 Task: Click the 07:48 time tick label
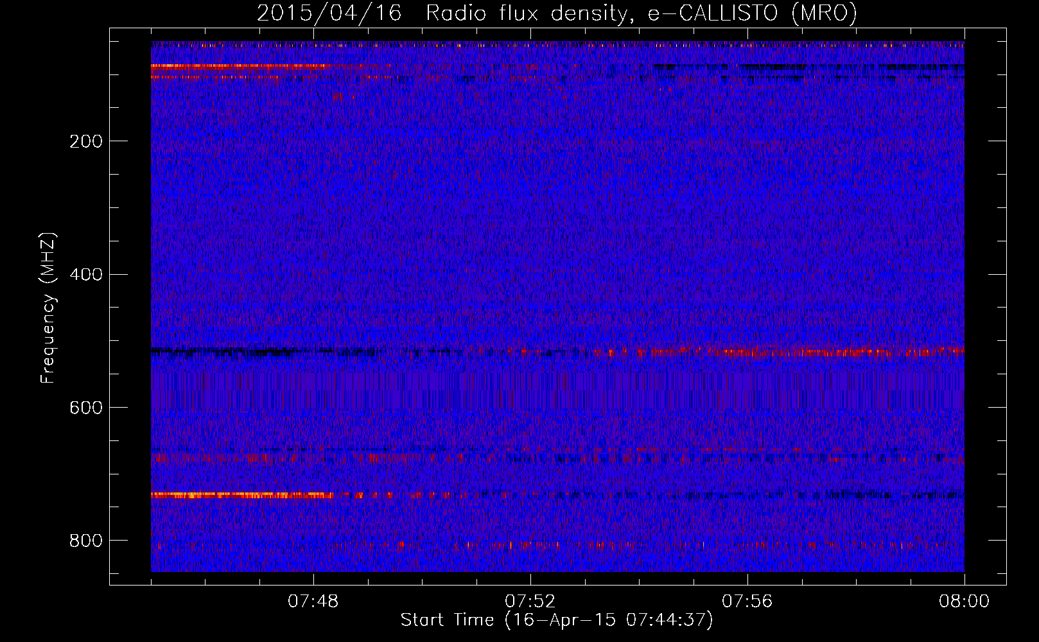[x=313, y=602]
